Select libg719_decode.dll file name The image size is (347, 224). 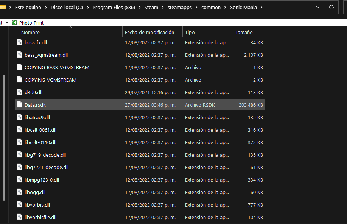point(45,155)
